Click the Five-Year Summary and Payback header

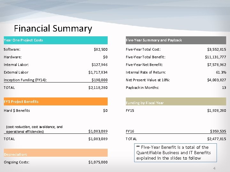point(176,40)
